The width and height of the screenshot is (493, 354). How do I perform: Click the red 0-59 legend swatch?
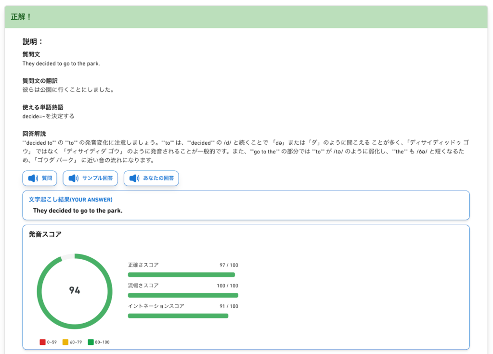tap(42, 342)
